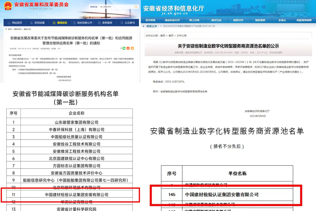Click the speaker icon before 部委之声
316x211 pixels.
point(143,26)
